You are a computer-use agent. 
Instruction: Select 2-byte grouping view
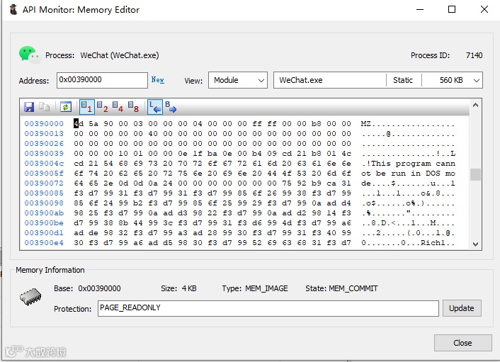coord(103,107)
